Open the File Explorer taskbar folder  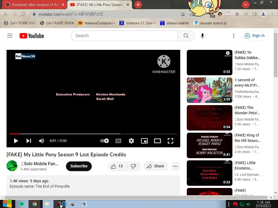pos(47,204)
